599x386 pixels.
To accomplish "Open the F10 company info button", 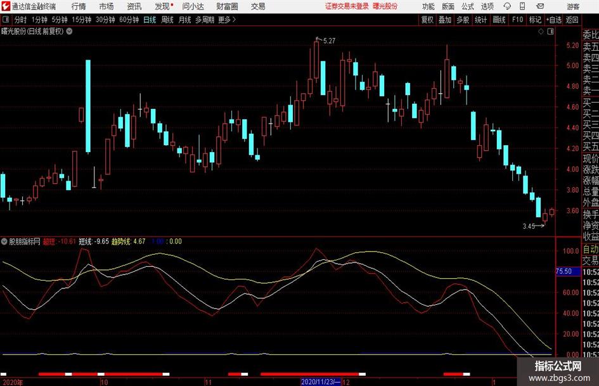I will (x=517, y=20).
